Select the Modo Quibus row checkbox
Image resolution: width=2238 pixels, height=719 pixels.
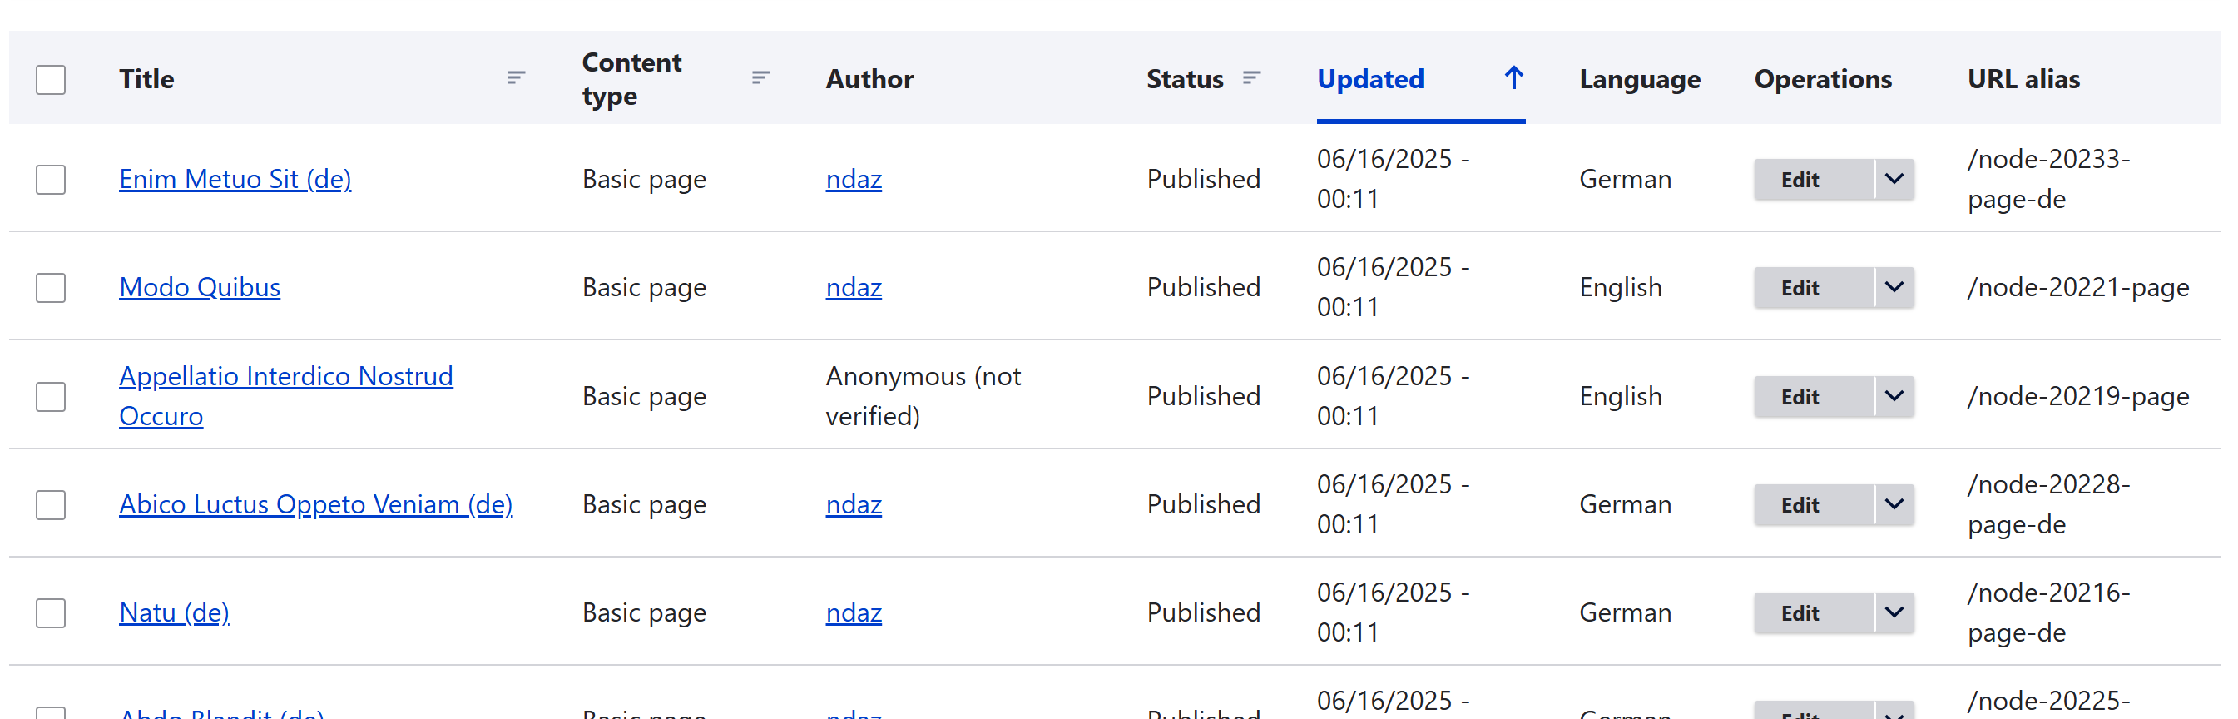click(x=51, y=288)
